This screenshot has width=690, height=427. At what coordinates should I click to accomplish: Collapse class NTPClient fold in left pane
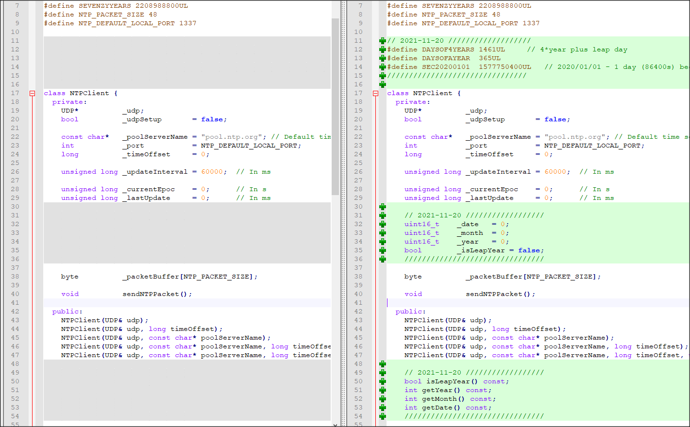pyautogui.click(x=33, y=93)
